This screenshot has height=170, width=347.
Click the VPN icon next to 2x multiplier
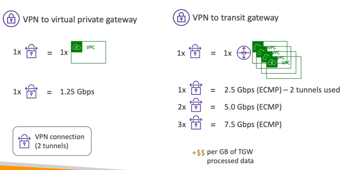(195, 107)
